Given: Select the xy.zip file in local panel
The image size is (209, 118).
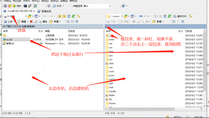Looking at the screenshot, I should pos(9,40).
